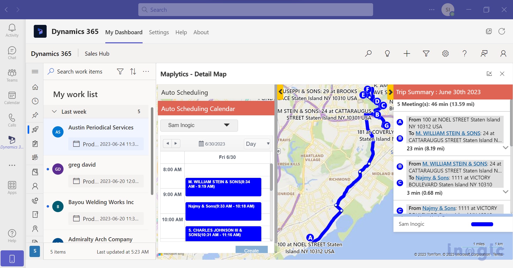Viewport: 513px width, 268px height.
Task: Open Calls in Teams sidebar
Action: 12,120
